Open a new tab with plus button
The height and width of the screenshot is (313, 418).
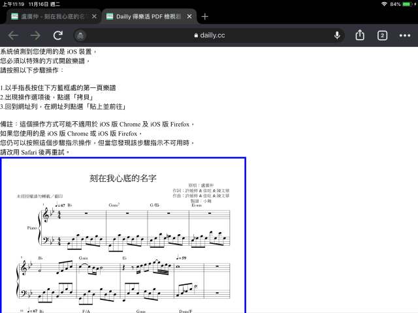pos(204,16)
